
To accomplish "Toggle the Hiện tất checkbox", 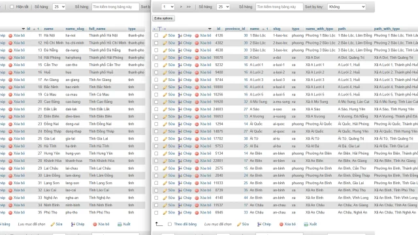I will (x=12, y=7).
